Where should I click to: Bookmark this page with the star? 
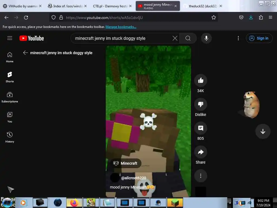[214, 18]
